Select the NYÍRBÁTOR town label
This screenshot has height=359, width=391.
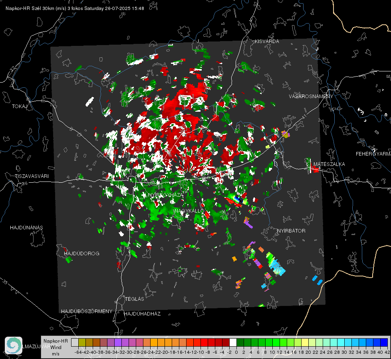pyautogui.click(x=291, y=231)
